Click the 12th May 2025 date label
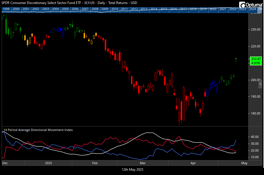Viewport: 264px width, 175px height. [132, 169]
